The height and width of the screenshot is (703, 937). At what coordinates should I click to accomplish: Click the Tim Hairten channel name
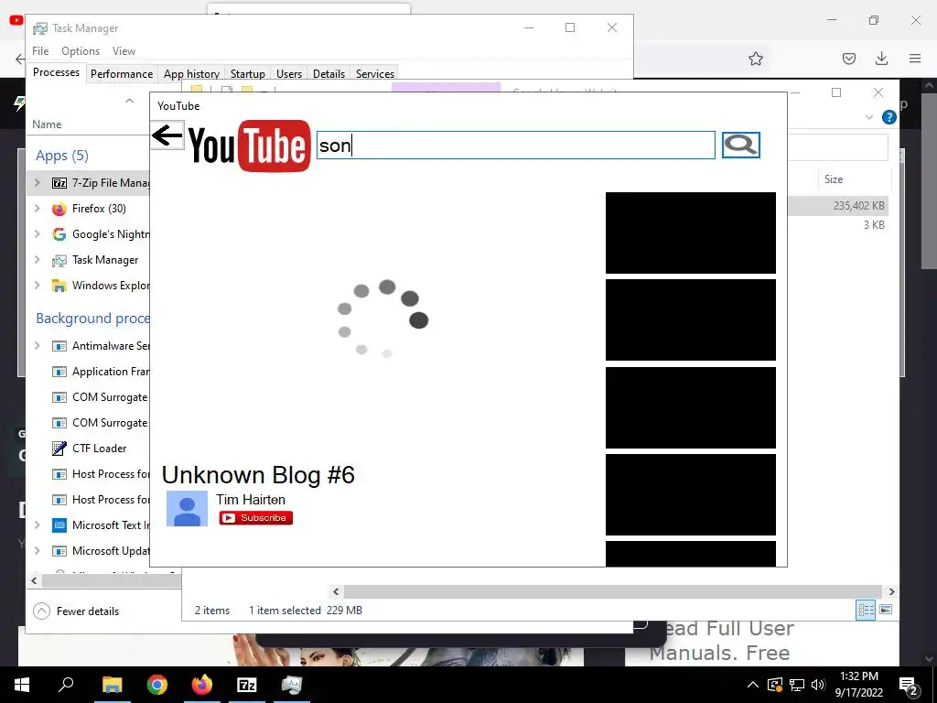(251, 499)
